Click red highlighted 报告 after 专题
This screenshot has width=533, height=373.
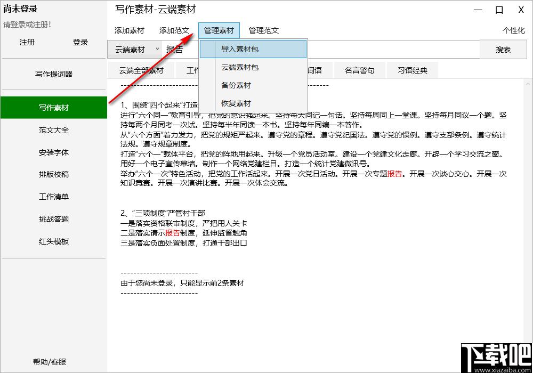pos(394,174)
